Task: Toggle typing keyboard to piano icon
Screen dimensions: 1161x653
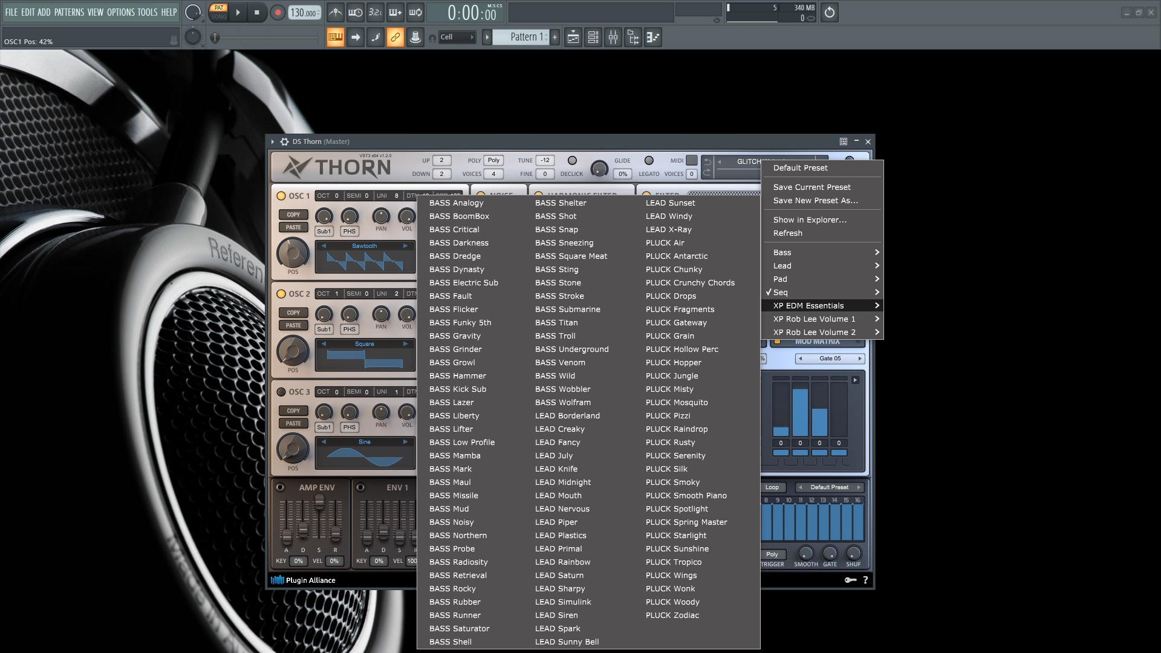Action: coord(336,37)
